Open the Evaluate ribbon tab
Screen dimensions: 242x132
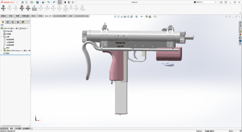click(40, 16)
